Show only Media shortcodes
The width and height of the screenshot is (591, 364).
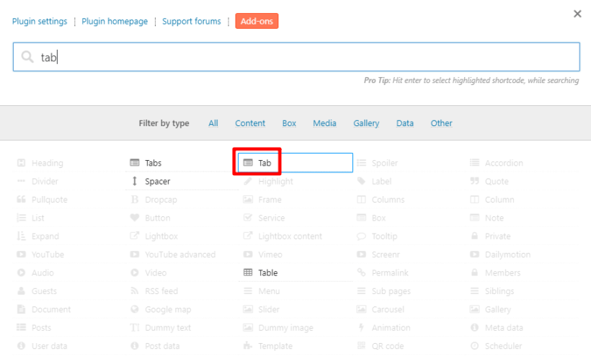click(324, 123)
